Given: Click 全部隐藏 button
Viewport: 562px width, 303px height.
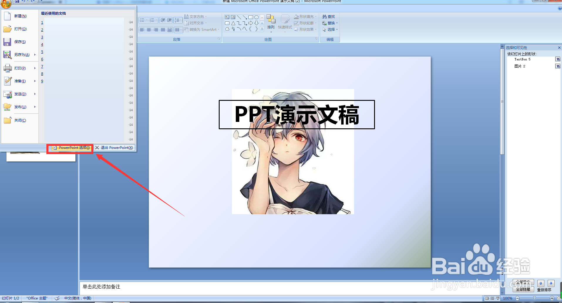Looking at the screenshot, I should pyautogui.click(x=523, y=290).
